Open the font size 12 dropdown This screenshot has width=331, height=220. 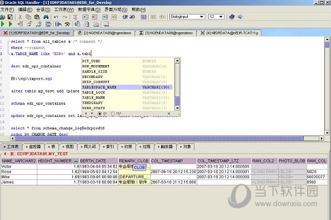tap(221, 17)
